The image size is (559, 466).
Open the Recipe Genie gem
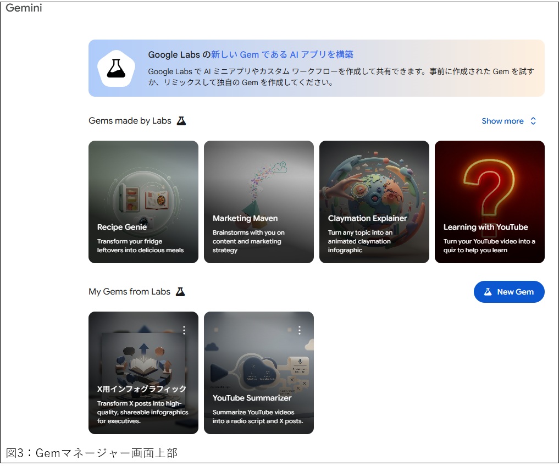pos(143,202)
